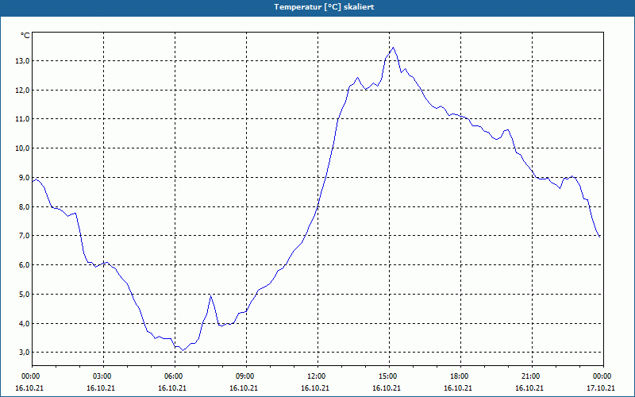Click the chart title 'Temperatur [°C] skaliert'
The image size is (635, 397).
point(324,7)
